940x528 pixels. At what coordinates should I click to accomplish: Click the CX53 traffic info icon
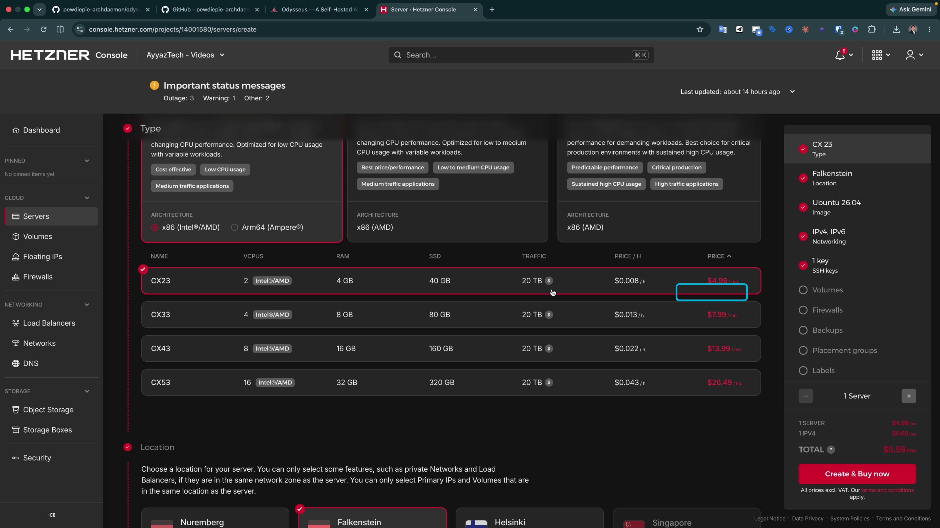point(549,382)
